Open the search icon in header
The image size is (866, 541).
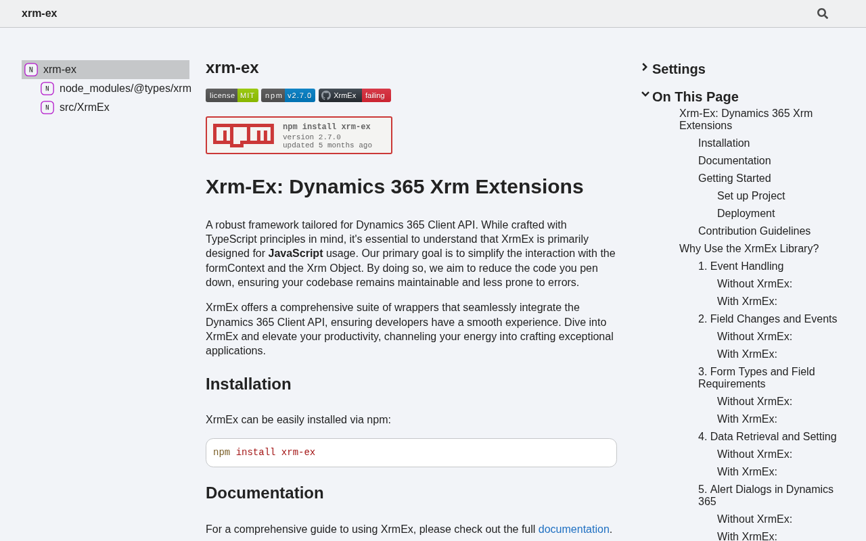tap(823, 14)
